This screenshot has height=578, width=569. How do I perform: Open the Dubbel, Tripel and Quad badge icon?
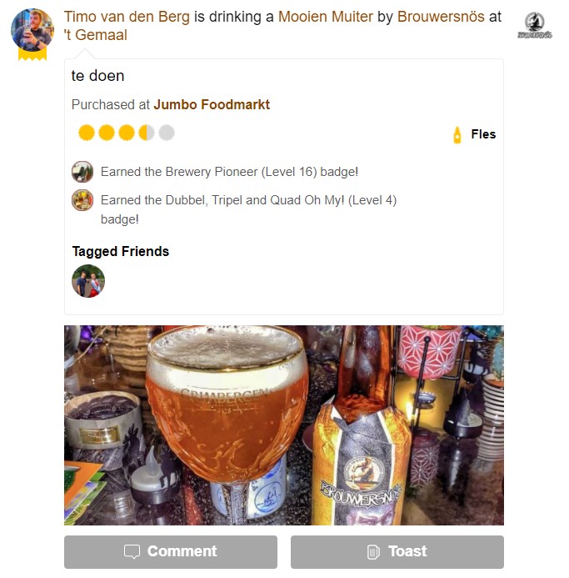point(82,200)
